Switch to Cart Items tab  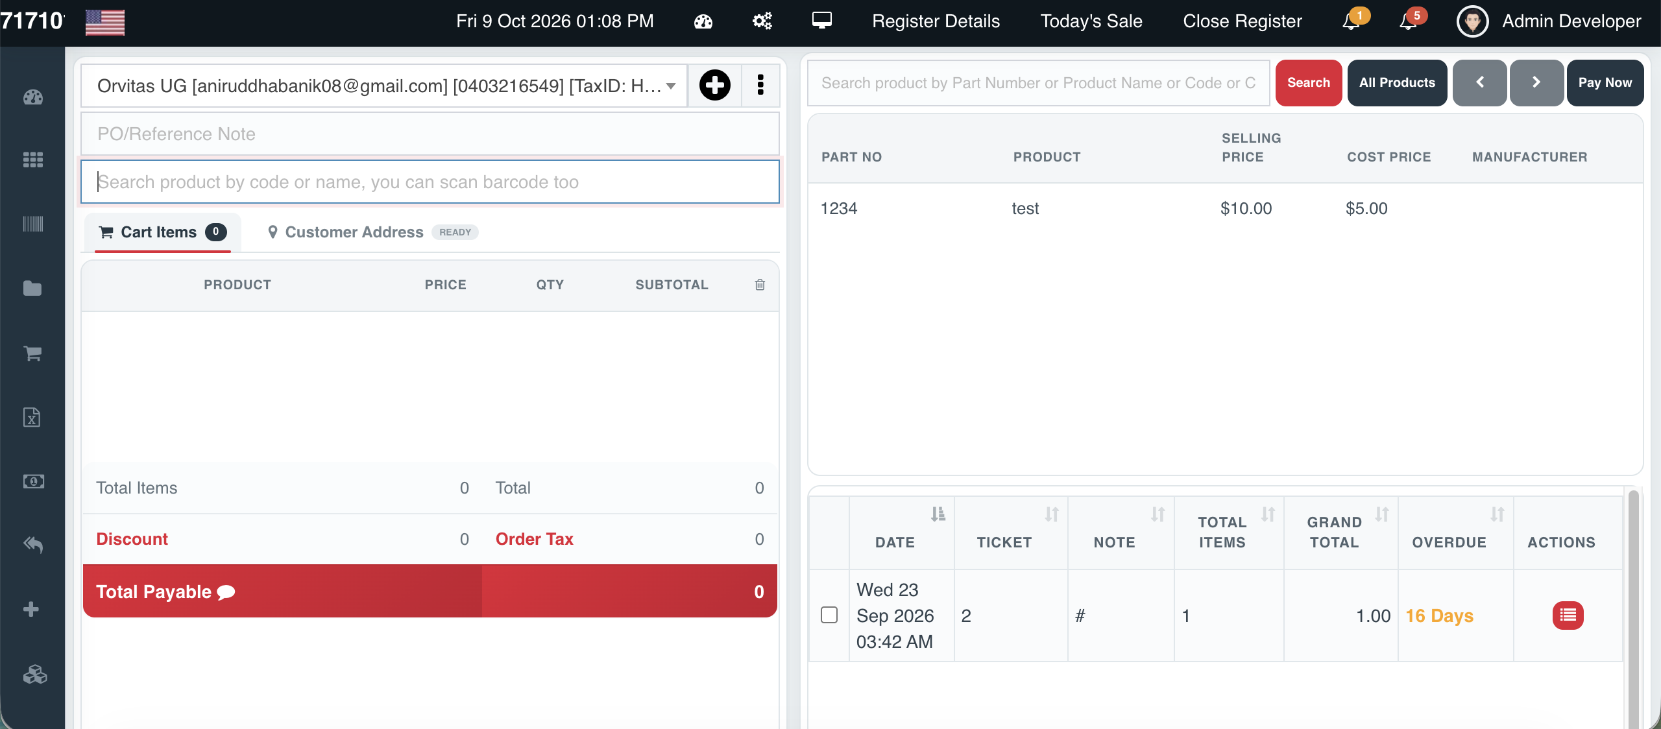coord(162,232)
